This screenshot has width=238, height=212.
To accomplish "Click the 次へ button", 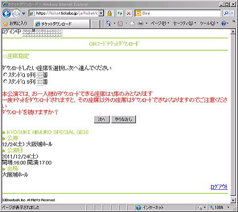I will pyautogui.click(x=102, y=119).
